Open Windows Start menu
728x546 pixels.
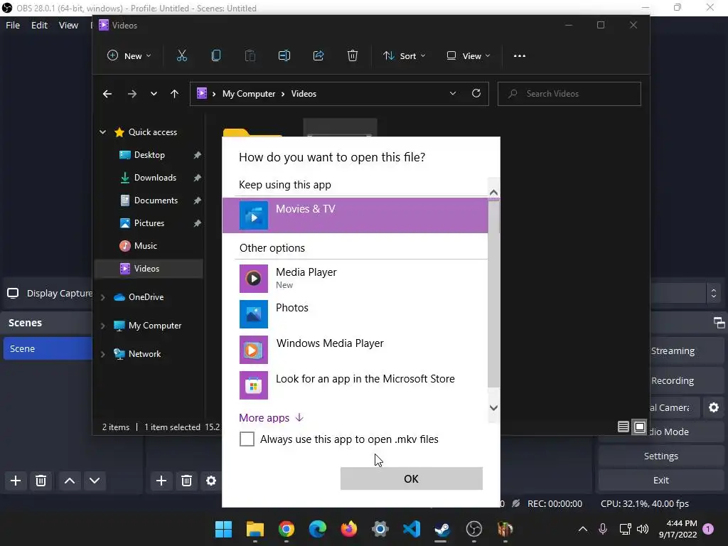[x=223, y=529]
